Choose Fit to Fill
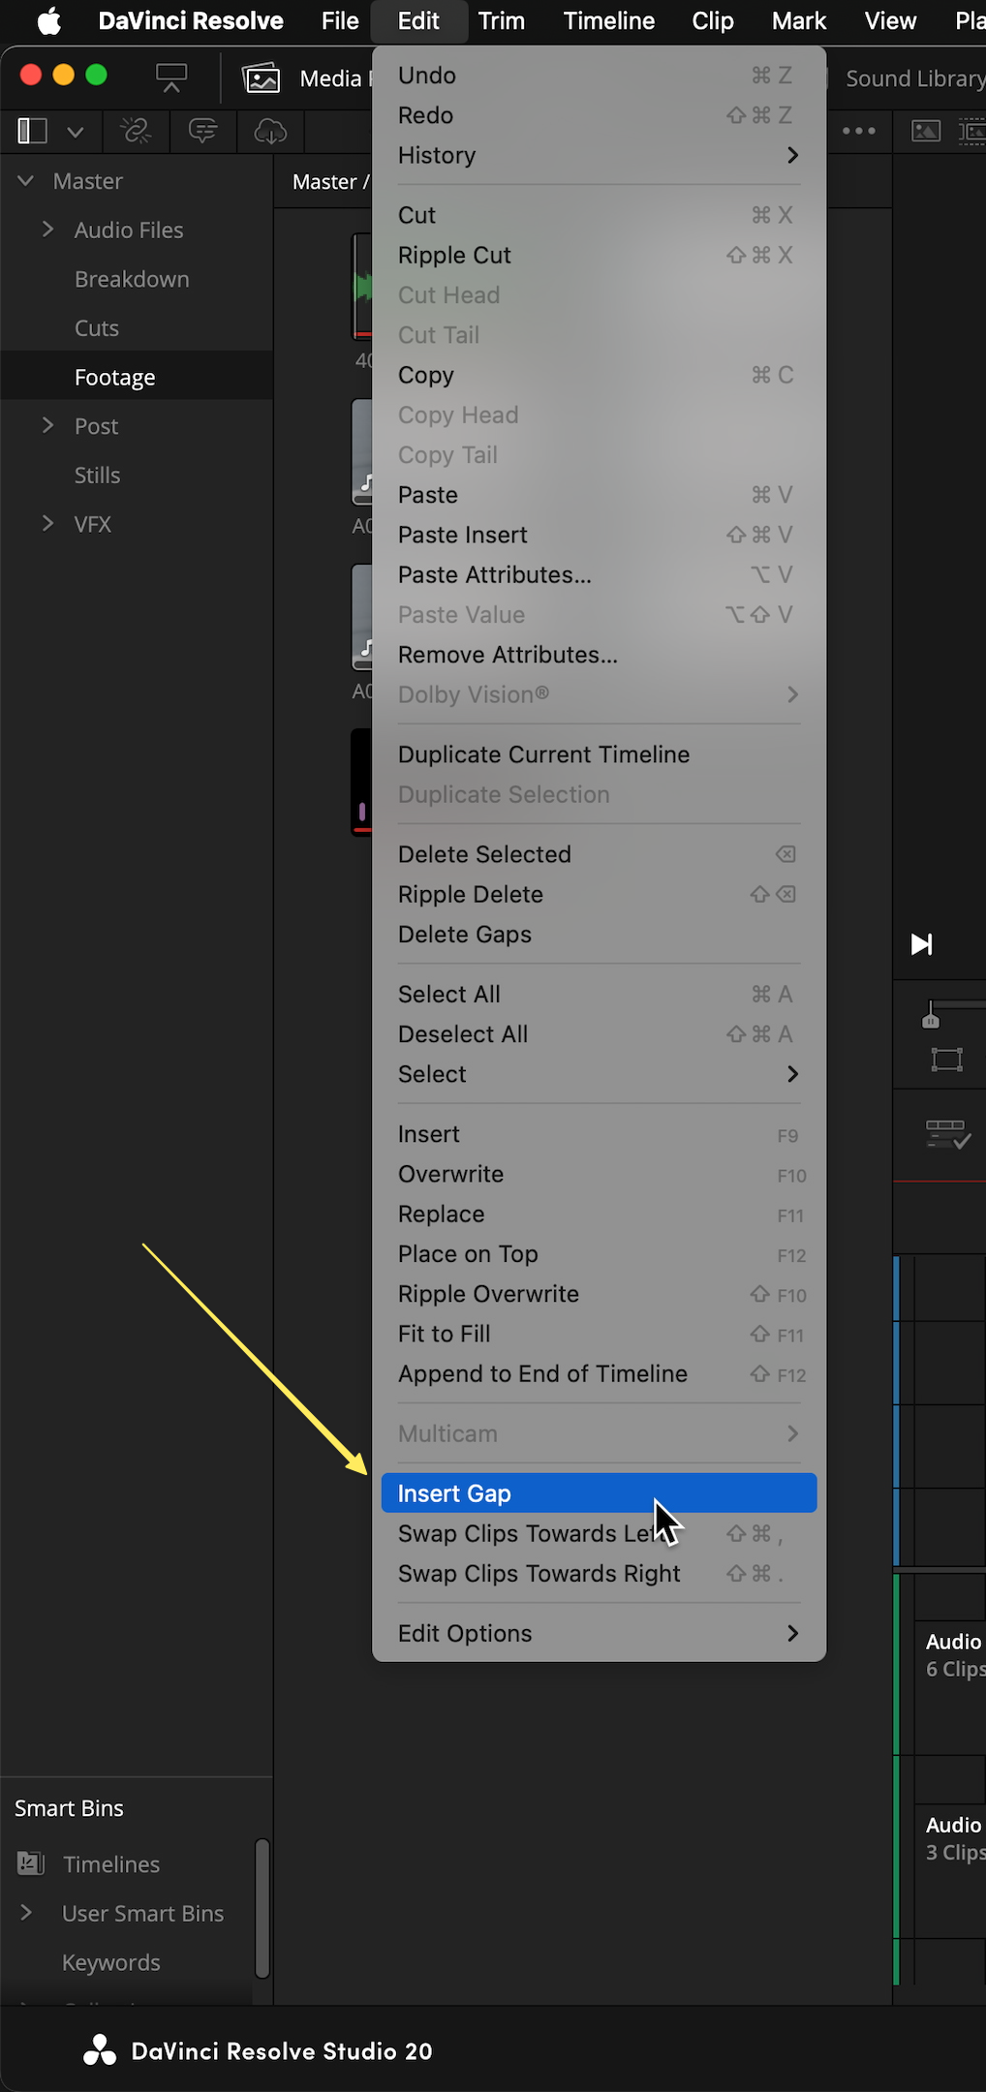986x2092 pixels. coord(599,1334)
